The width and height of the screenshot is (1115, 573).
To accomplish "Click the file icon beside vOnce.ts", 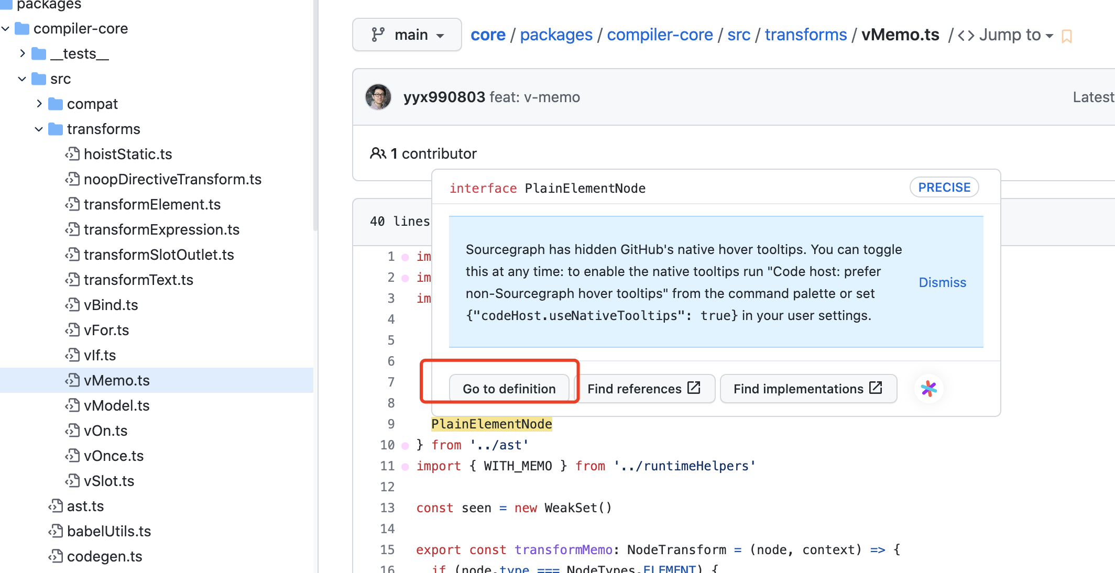I will (x=72, y=456).
